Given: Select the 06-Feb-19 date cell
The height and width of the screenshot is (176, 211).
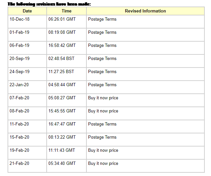Looking at the screenshot, I should [27, 48].
